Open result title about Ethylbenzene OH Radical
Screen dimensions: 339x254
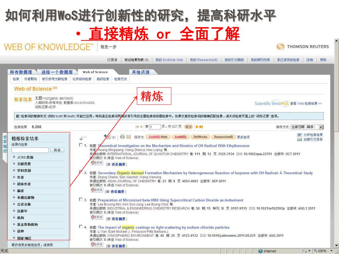point(173,146)
